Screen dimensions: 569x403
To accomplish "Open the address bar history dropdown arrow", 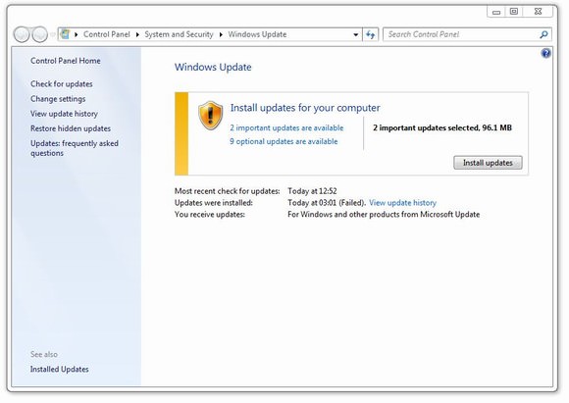I will click(355, 34).
